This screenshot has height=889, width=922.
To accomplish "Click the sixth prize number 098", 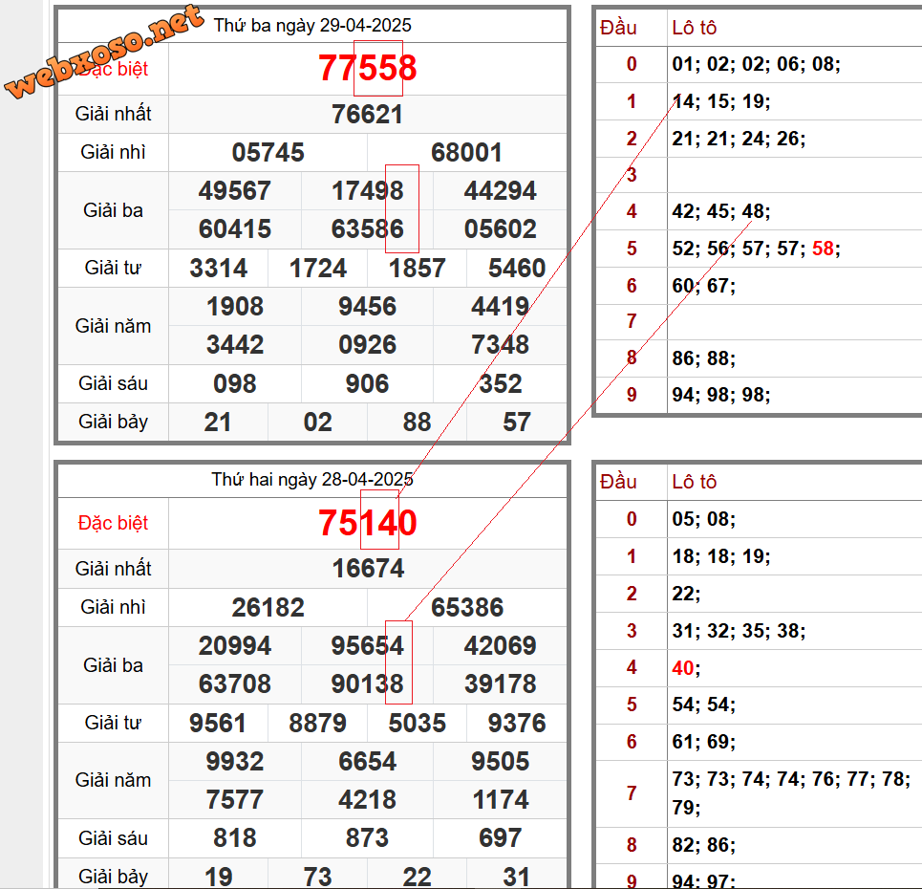I will (x=235, y=383).
